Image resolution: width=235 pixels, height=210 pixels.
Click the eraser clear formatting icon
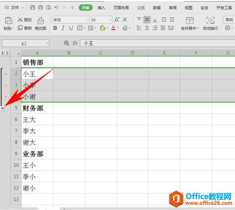125,28
